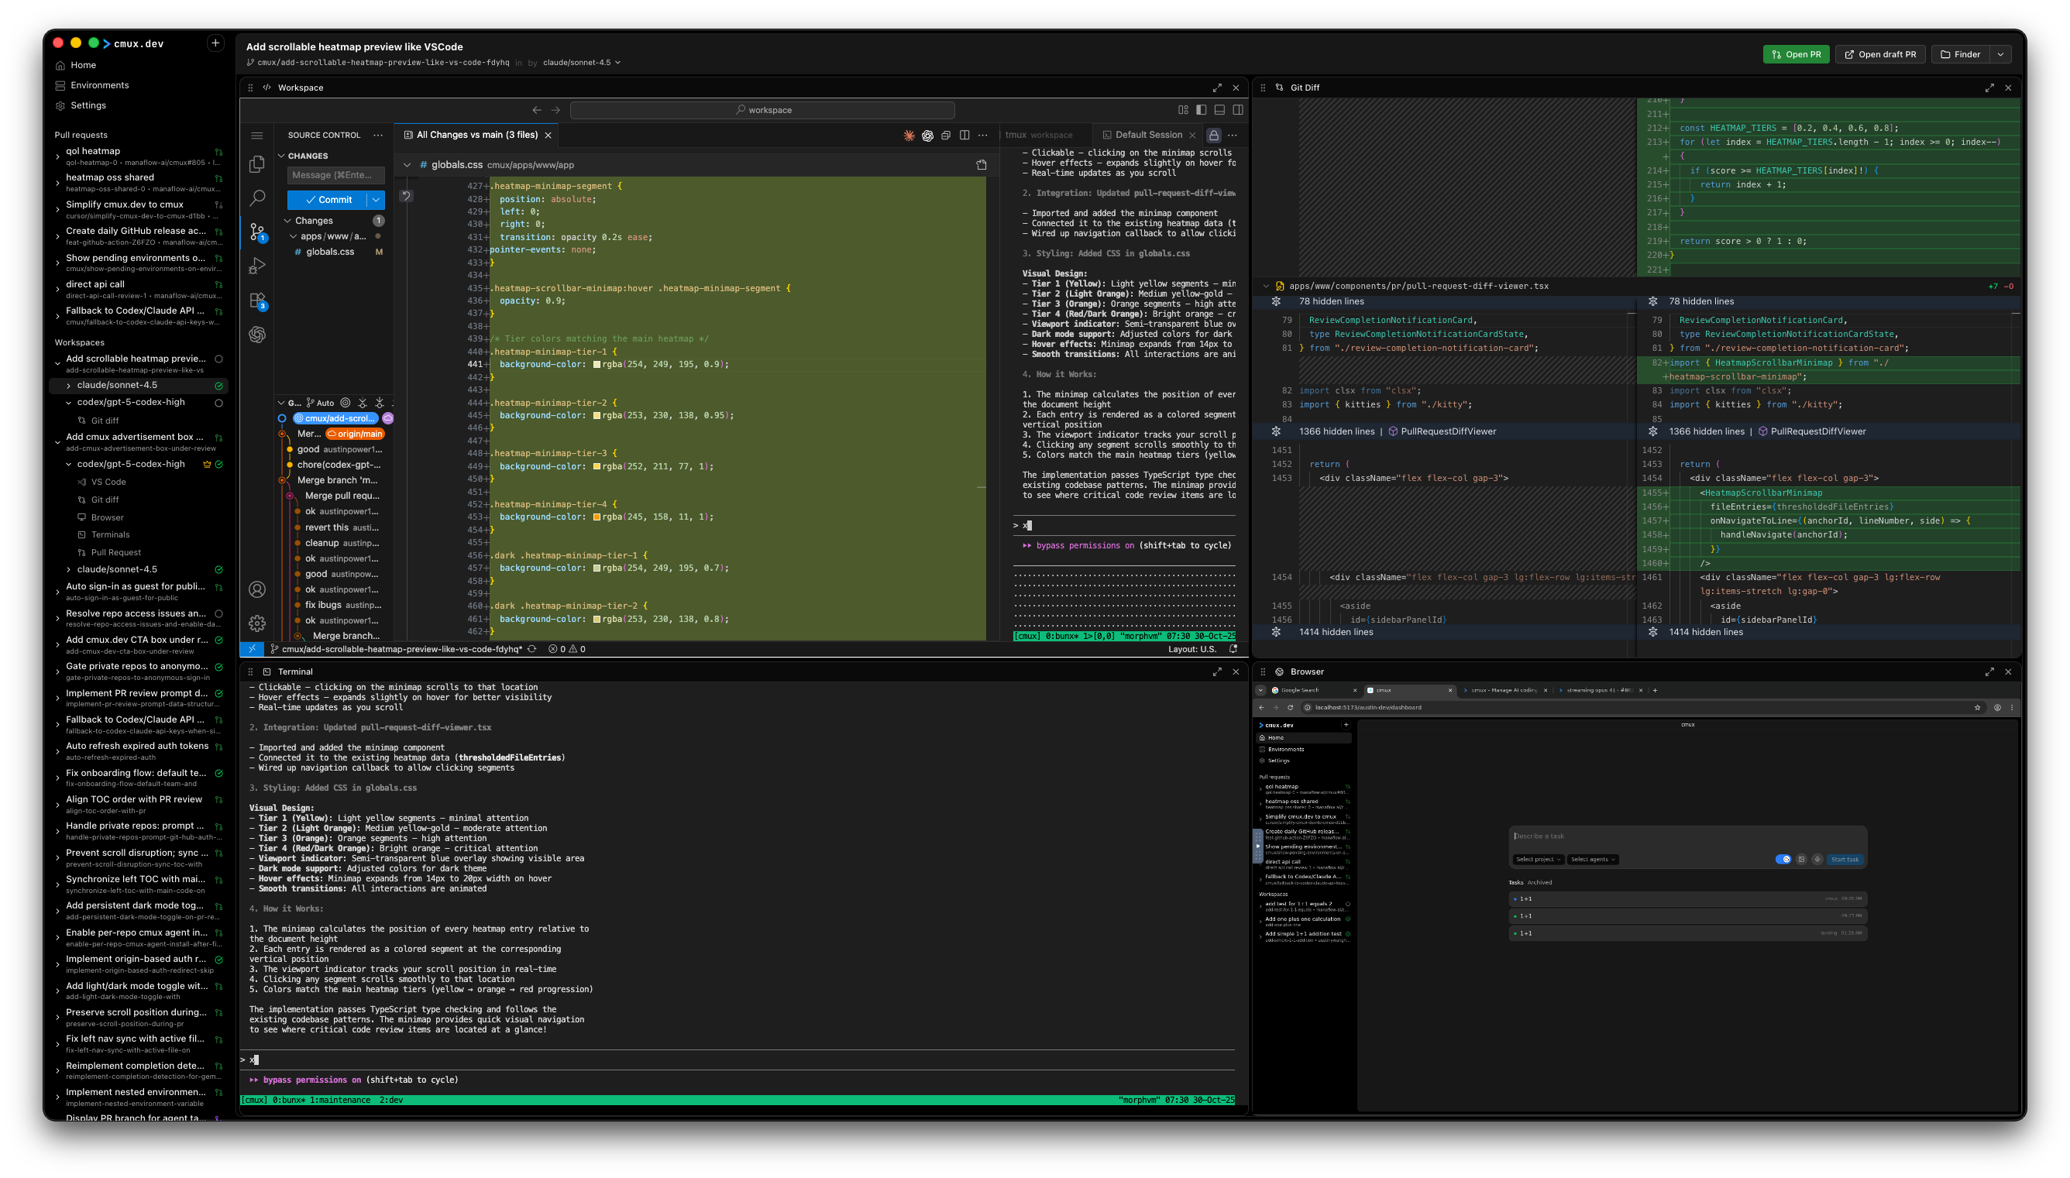Open the Commit button dropdown chevron
This screenshot has width=2070, height=1178.
(376, 200)
